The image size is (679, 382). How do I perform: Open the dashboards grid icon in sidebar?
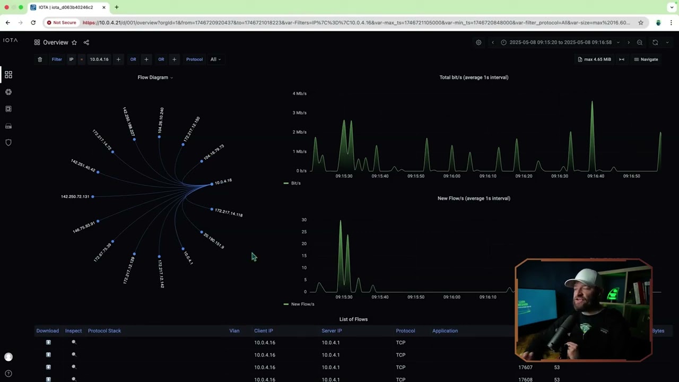[8, 75]
